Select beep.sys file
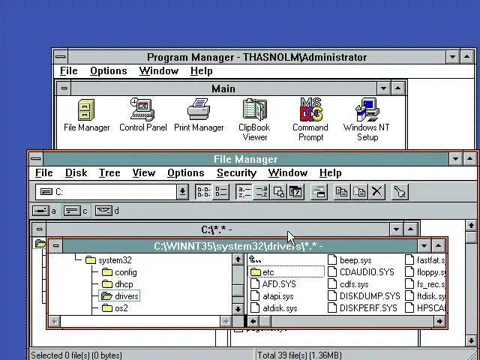 coord(349,260)
